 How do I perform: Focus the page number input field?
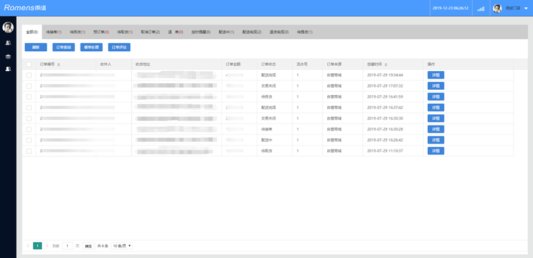[x=67, y=246]
